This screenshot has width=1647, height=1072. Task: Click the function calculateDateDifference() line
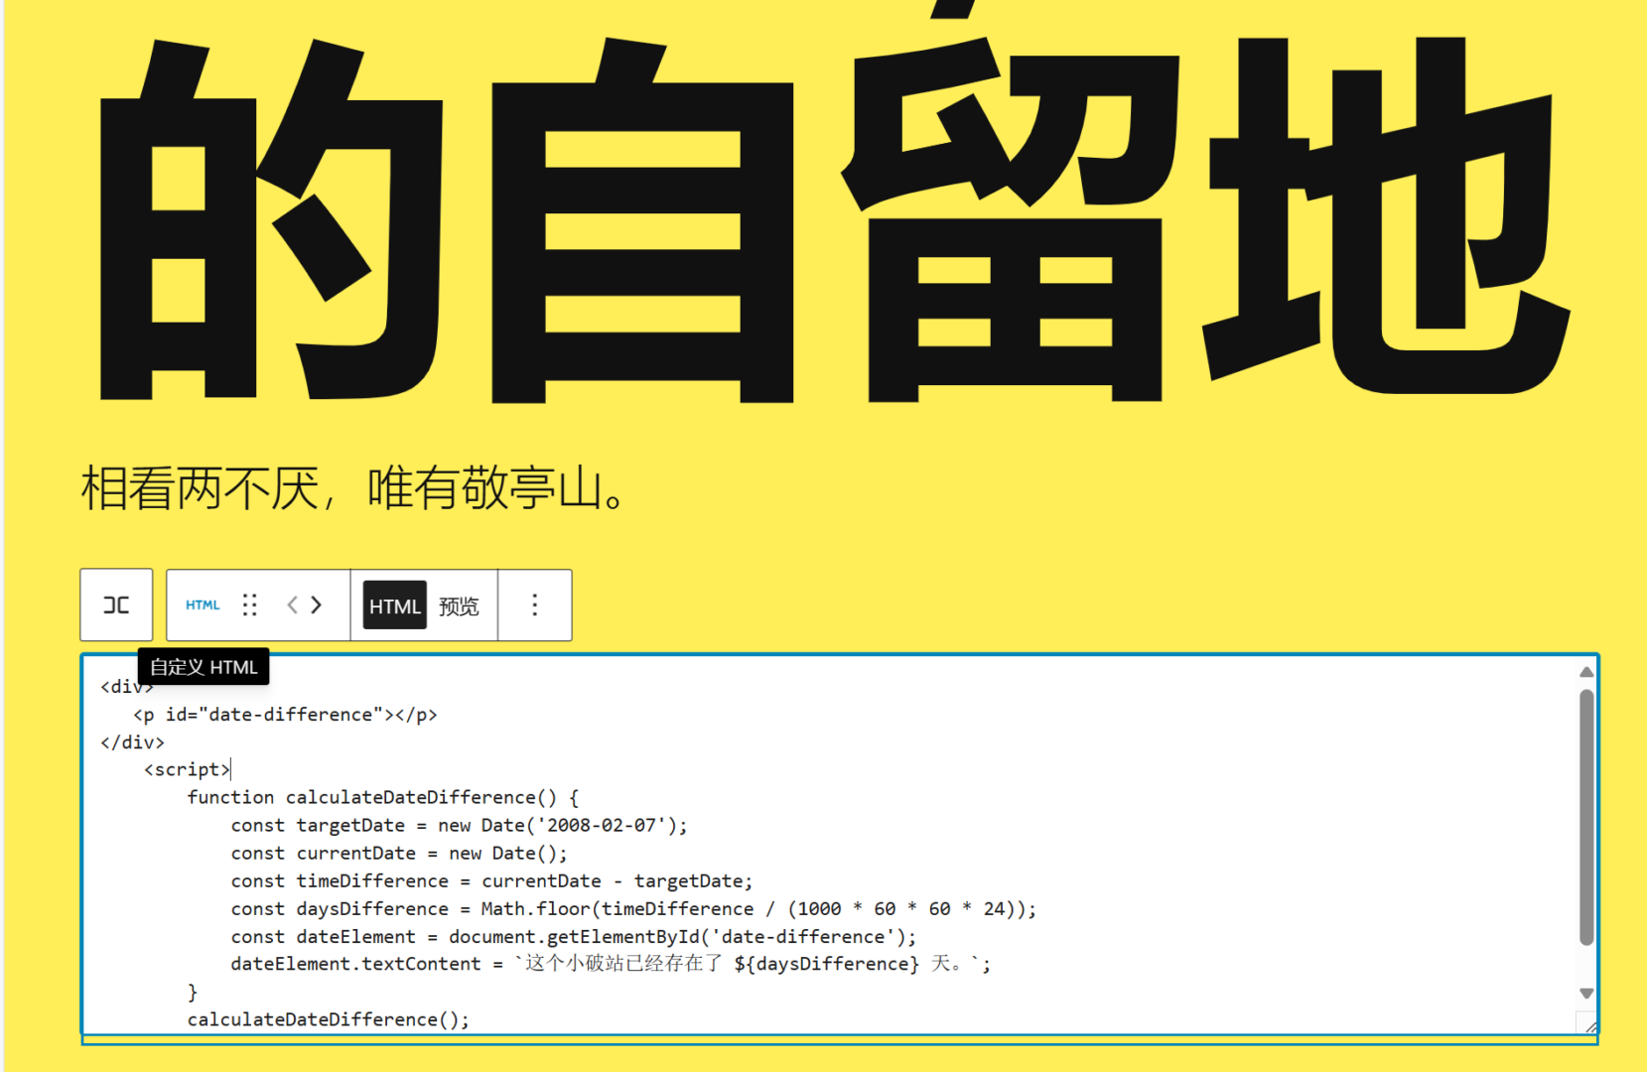coord(383,798)
